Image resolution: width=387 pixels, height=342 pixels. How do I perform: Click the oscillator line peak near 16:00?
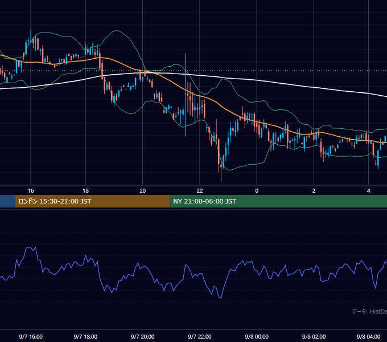[x=29, y=247]
